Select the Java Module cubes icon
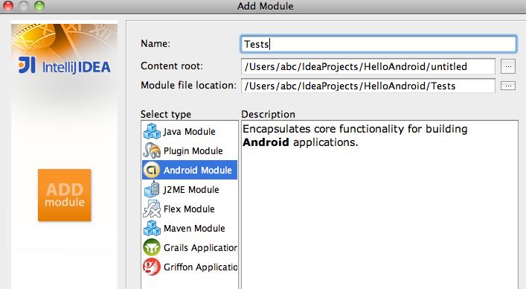 152,131
